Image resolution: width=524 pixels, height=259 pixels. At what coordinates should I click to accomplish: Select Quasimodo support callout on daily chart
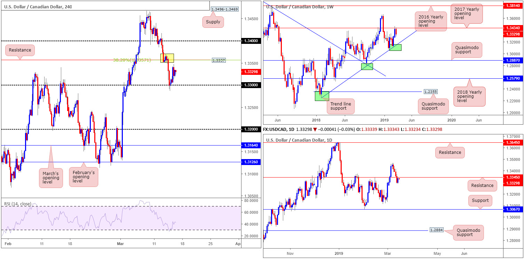[468, 233]
